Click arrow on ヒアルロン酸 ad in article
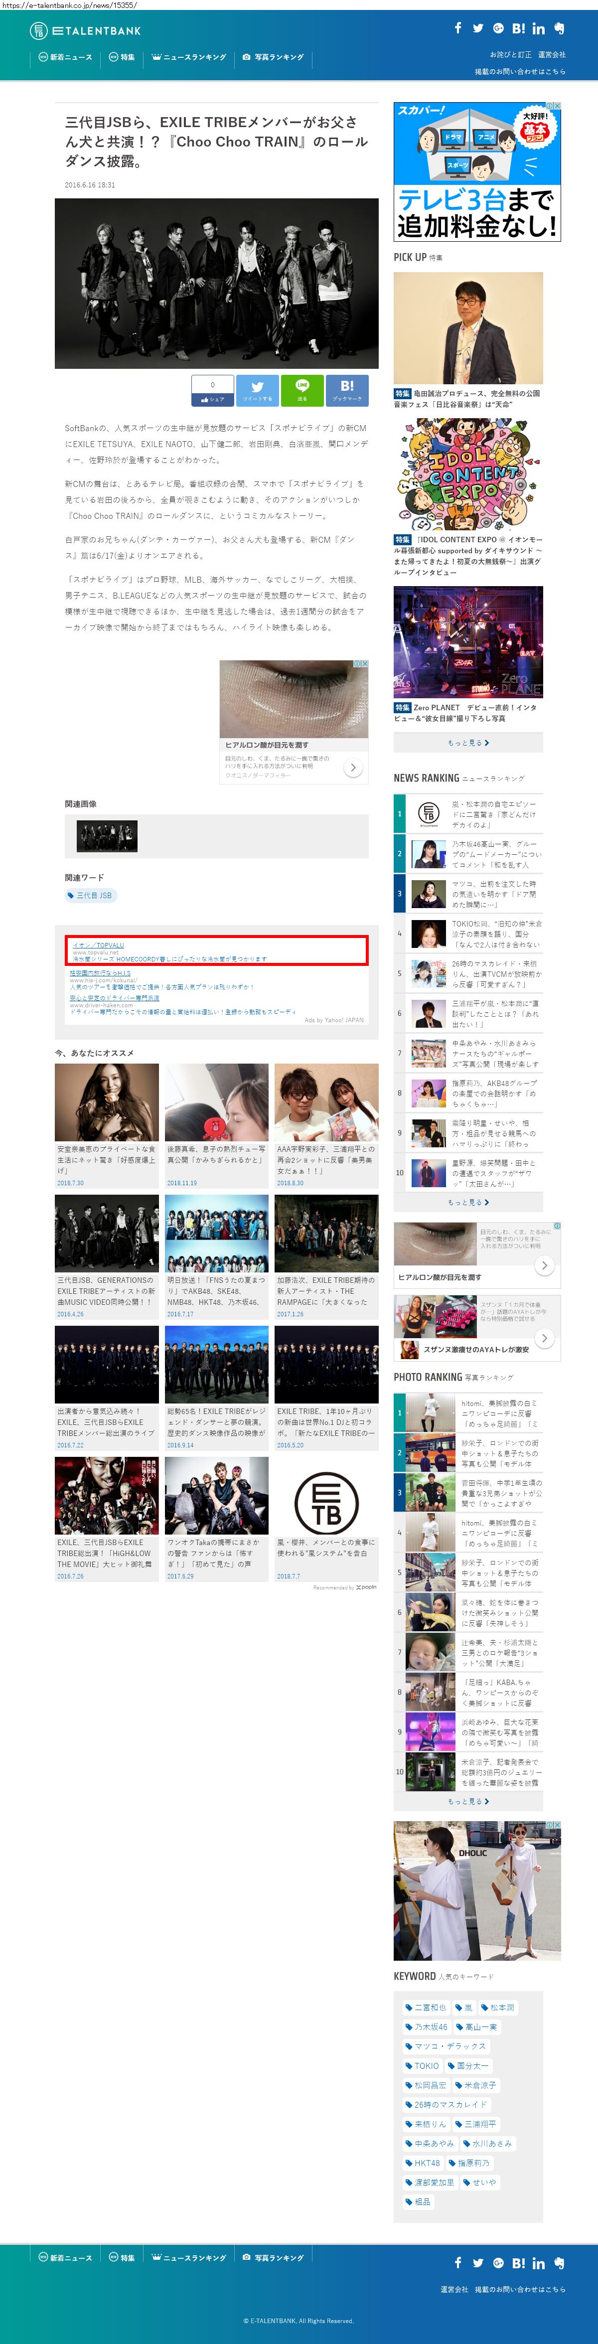The image size is (598, 2344). point(353,768)
